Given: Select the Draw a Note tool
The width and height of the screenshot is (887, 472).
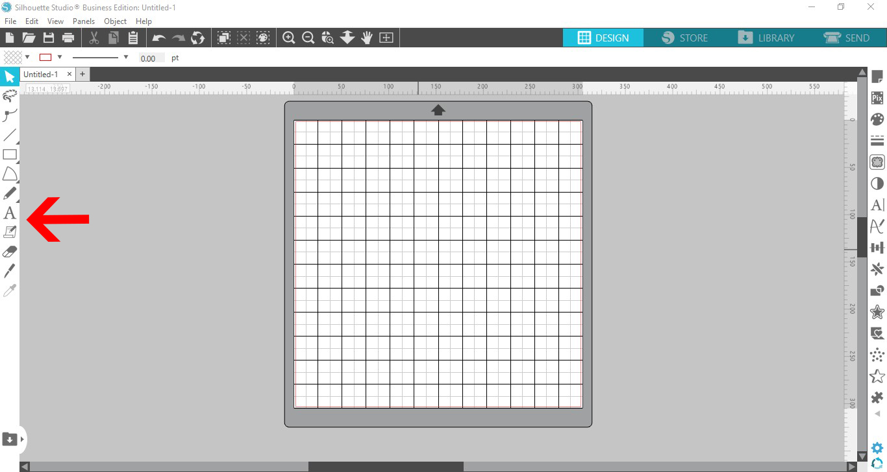Looking at the screenshot, I should (10, 232).
